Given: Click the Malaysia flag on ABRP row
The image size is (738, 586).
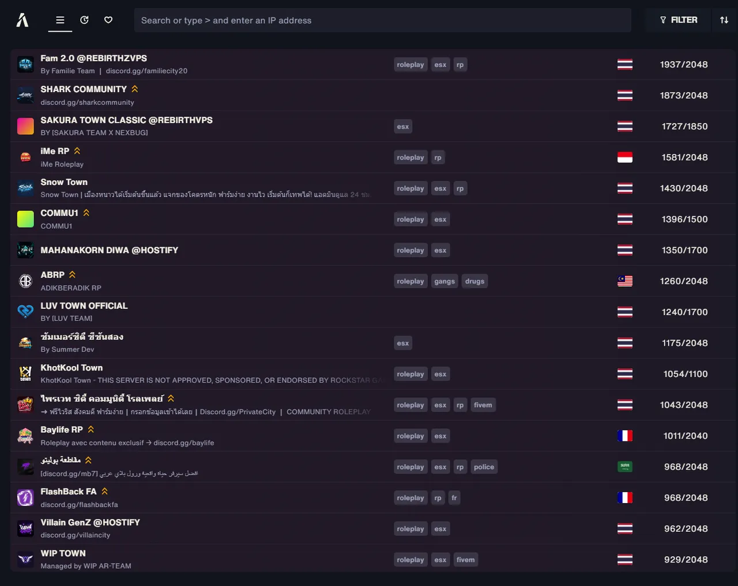Looking at the screenshot, I should click(625, 281).
